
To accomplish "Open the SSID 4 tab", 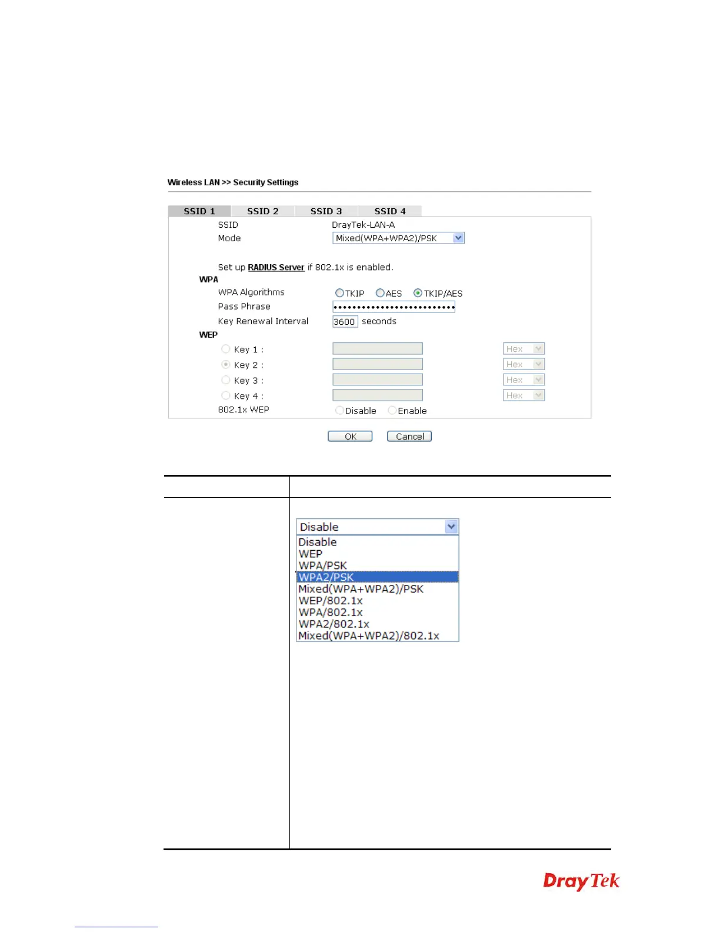I will tap(390, 211).
